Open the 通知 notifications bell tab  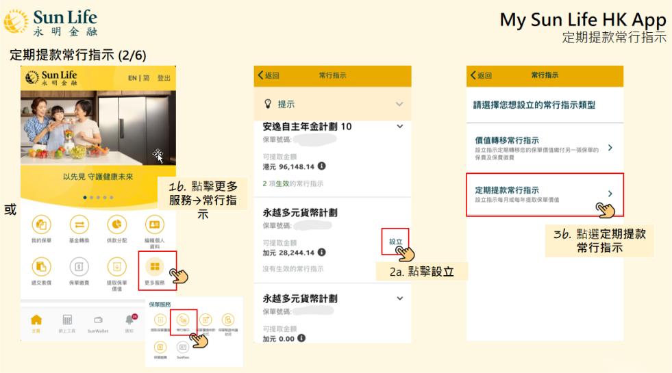click(129, 322)
